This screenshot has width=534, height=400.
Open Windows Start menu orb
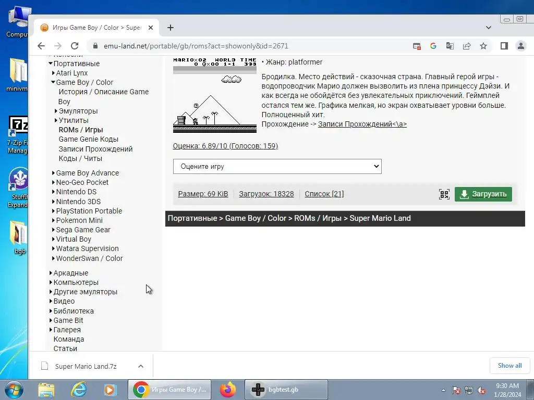(14, 390)
